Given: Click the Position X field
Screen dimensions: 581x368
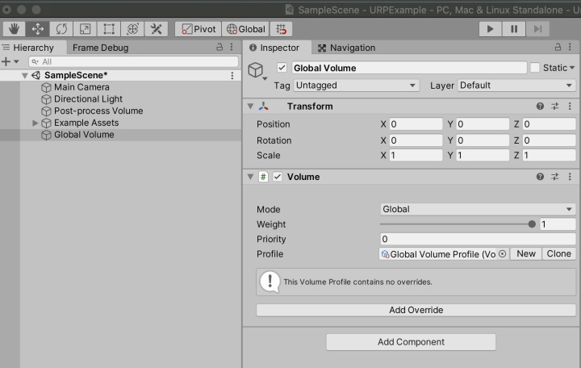Looking at the screenshot, I should click(x=416, y=124).
